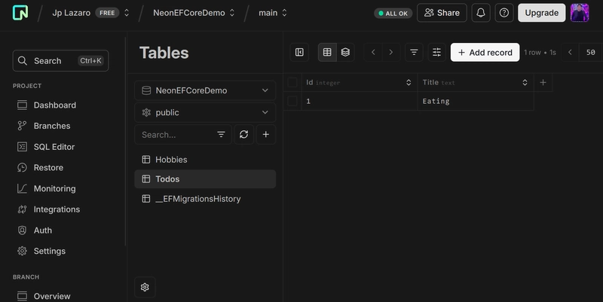
Task: Click the Auth shield icon
Action: coord(23,230)
